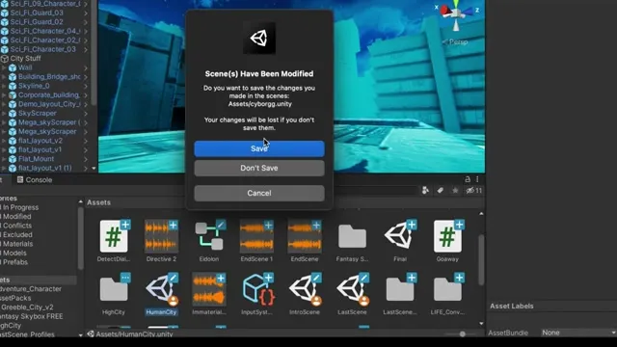
Task: Open the LIFE_Conv... folder
Action: 447,289
